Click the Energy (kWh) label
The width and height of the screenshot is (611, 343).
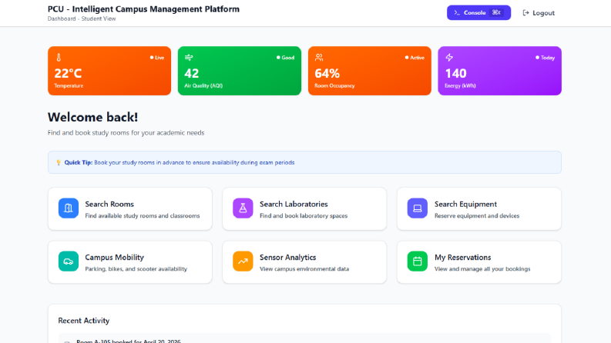[x=460, y=86]
